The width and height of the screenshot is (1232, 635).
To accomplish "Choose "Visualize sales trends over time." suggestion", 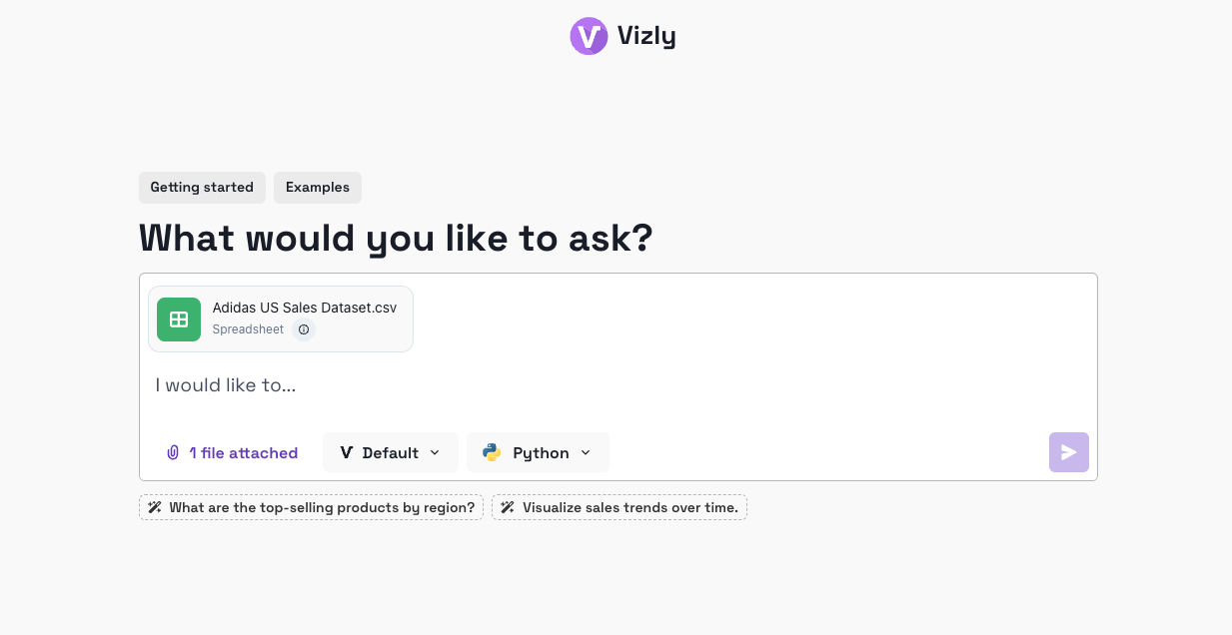I will [x=629, y=508].
